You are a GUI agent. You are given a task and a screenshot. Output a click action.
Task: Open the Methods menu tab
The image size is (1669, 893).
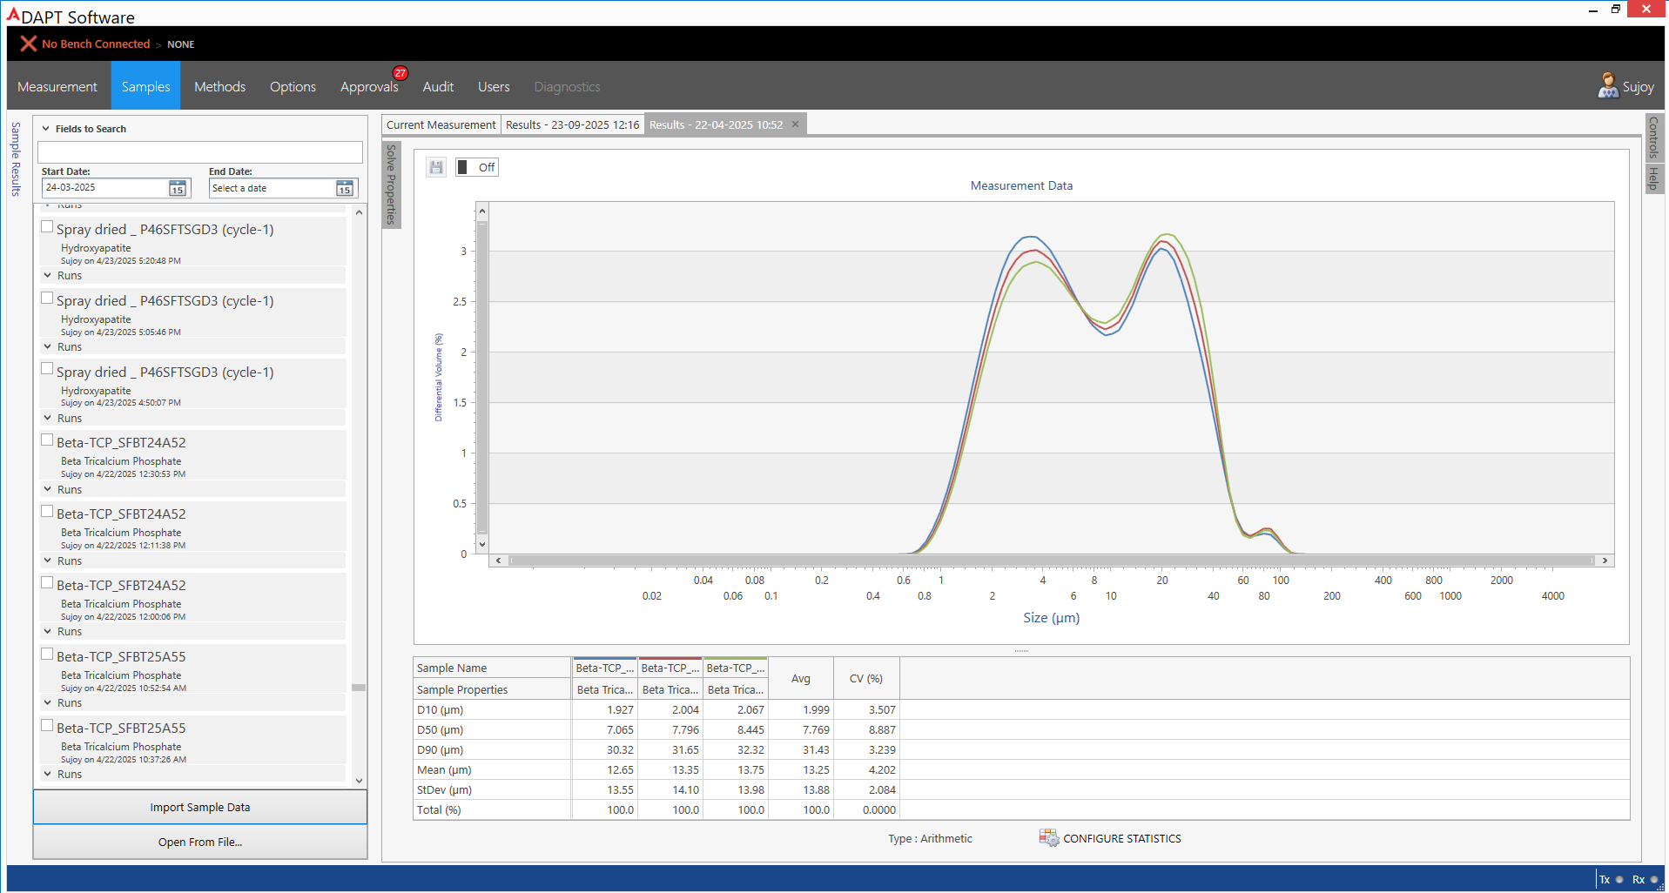click(x=219, y=86)
